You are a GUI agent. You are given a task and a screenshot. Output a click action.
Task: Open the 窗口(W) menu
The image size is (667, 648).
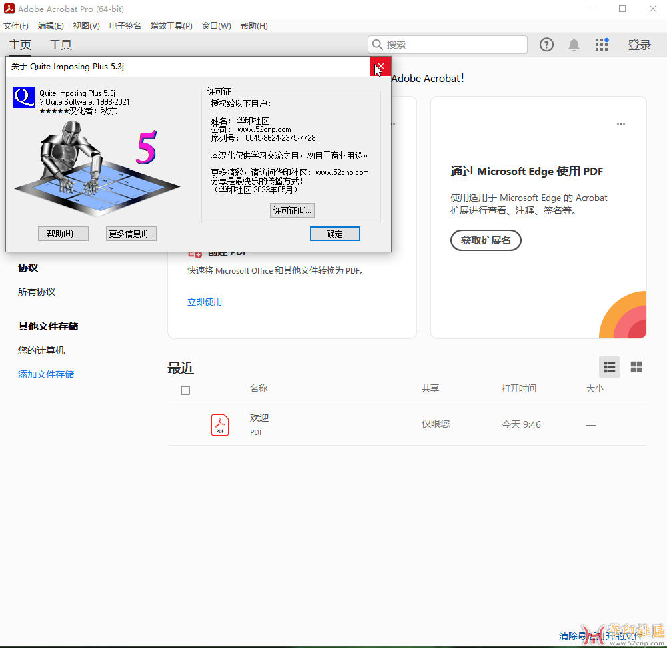[x=217, y=26]
